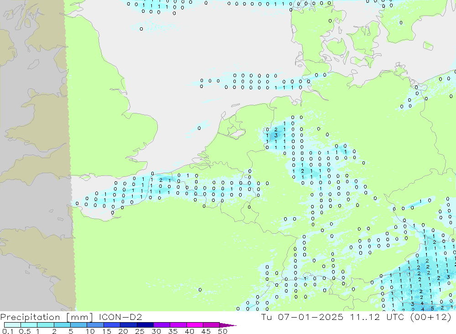Pick the 45–50 mm legend swatch
This screenshot has width=456, height=334.
click(212, 325)
